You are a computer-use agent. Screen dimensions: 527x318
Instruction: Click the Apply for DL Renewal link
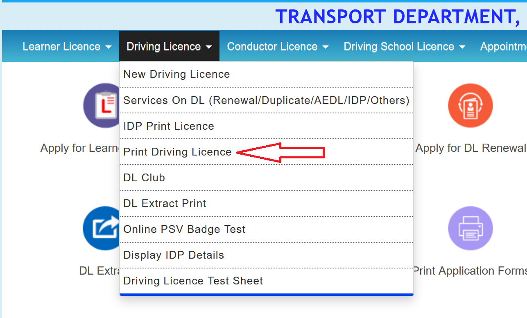click(x=470, y=148)
